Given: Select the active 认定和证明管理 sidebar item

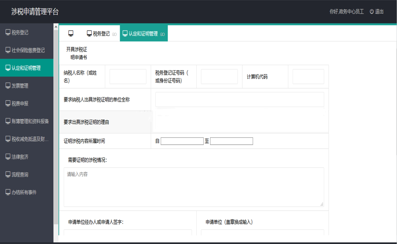Looking at the screenshot, I should click(x=27, y=68).
